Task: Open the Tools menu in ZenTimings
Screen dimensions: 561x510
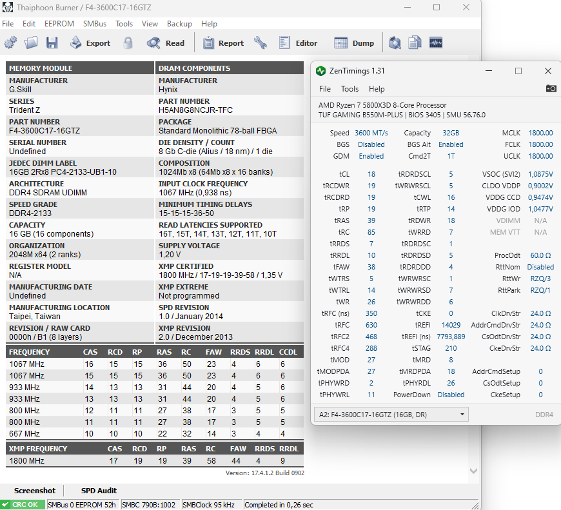Action: (349, 89)
